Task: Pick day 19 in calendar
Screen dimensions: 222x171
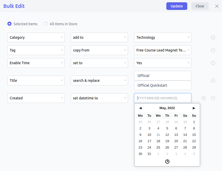Action: [167, 141]
